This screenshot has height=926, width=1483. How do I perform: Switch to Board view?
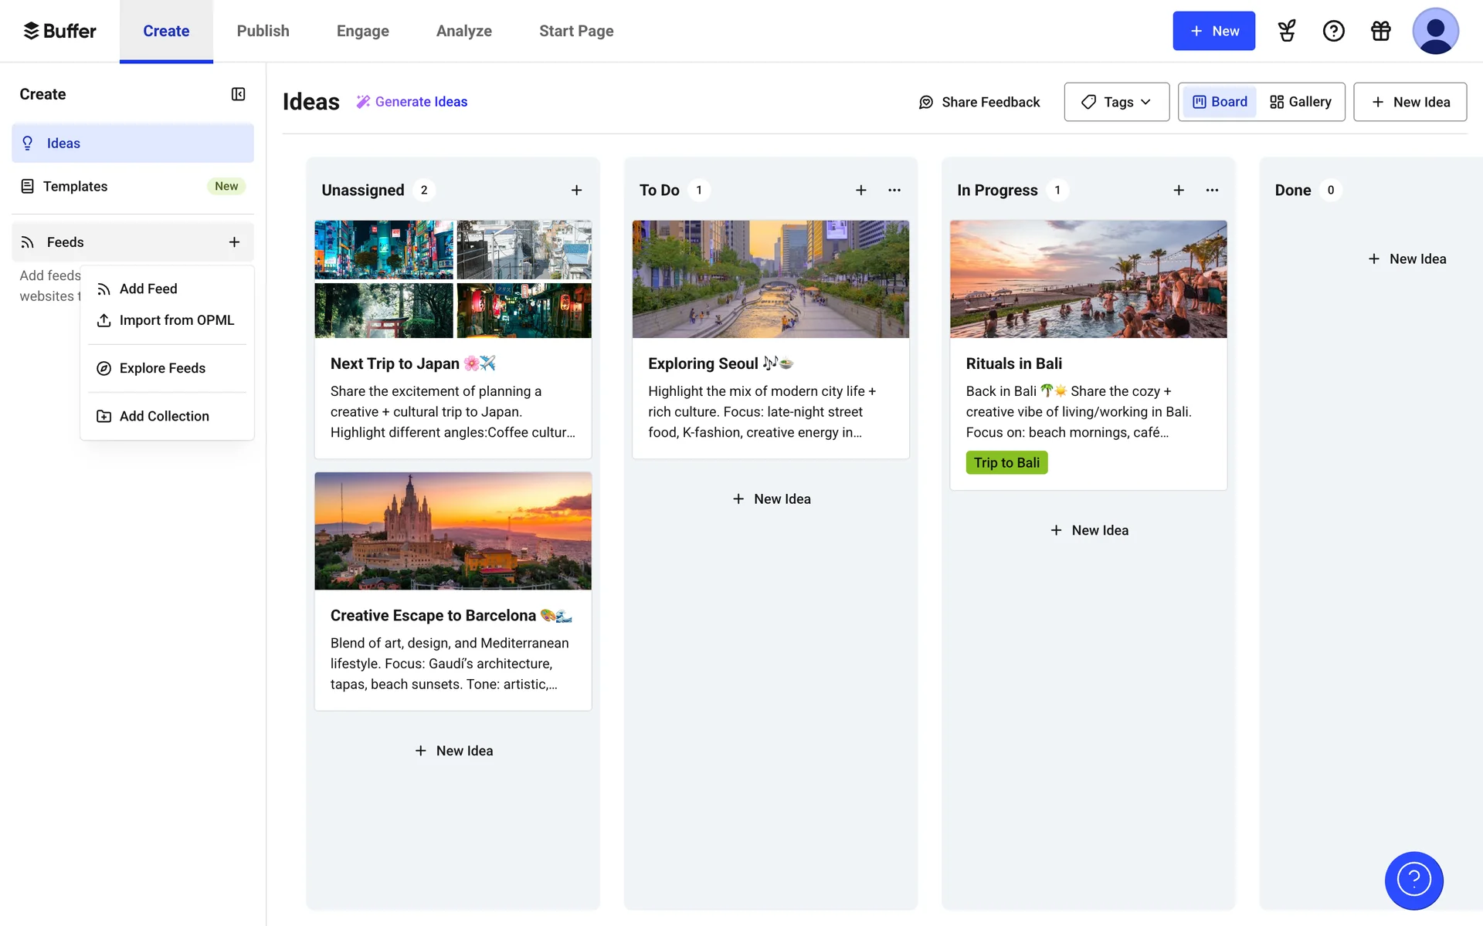coord(1220,102)
